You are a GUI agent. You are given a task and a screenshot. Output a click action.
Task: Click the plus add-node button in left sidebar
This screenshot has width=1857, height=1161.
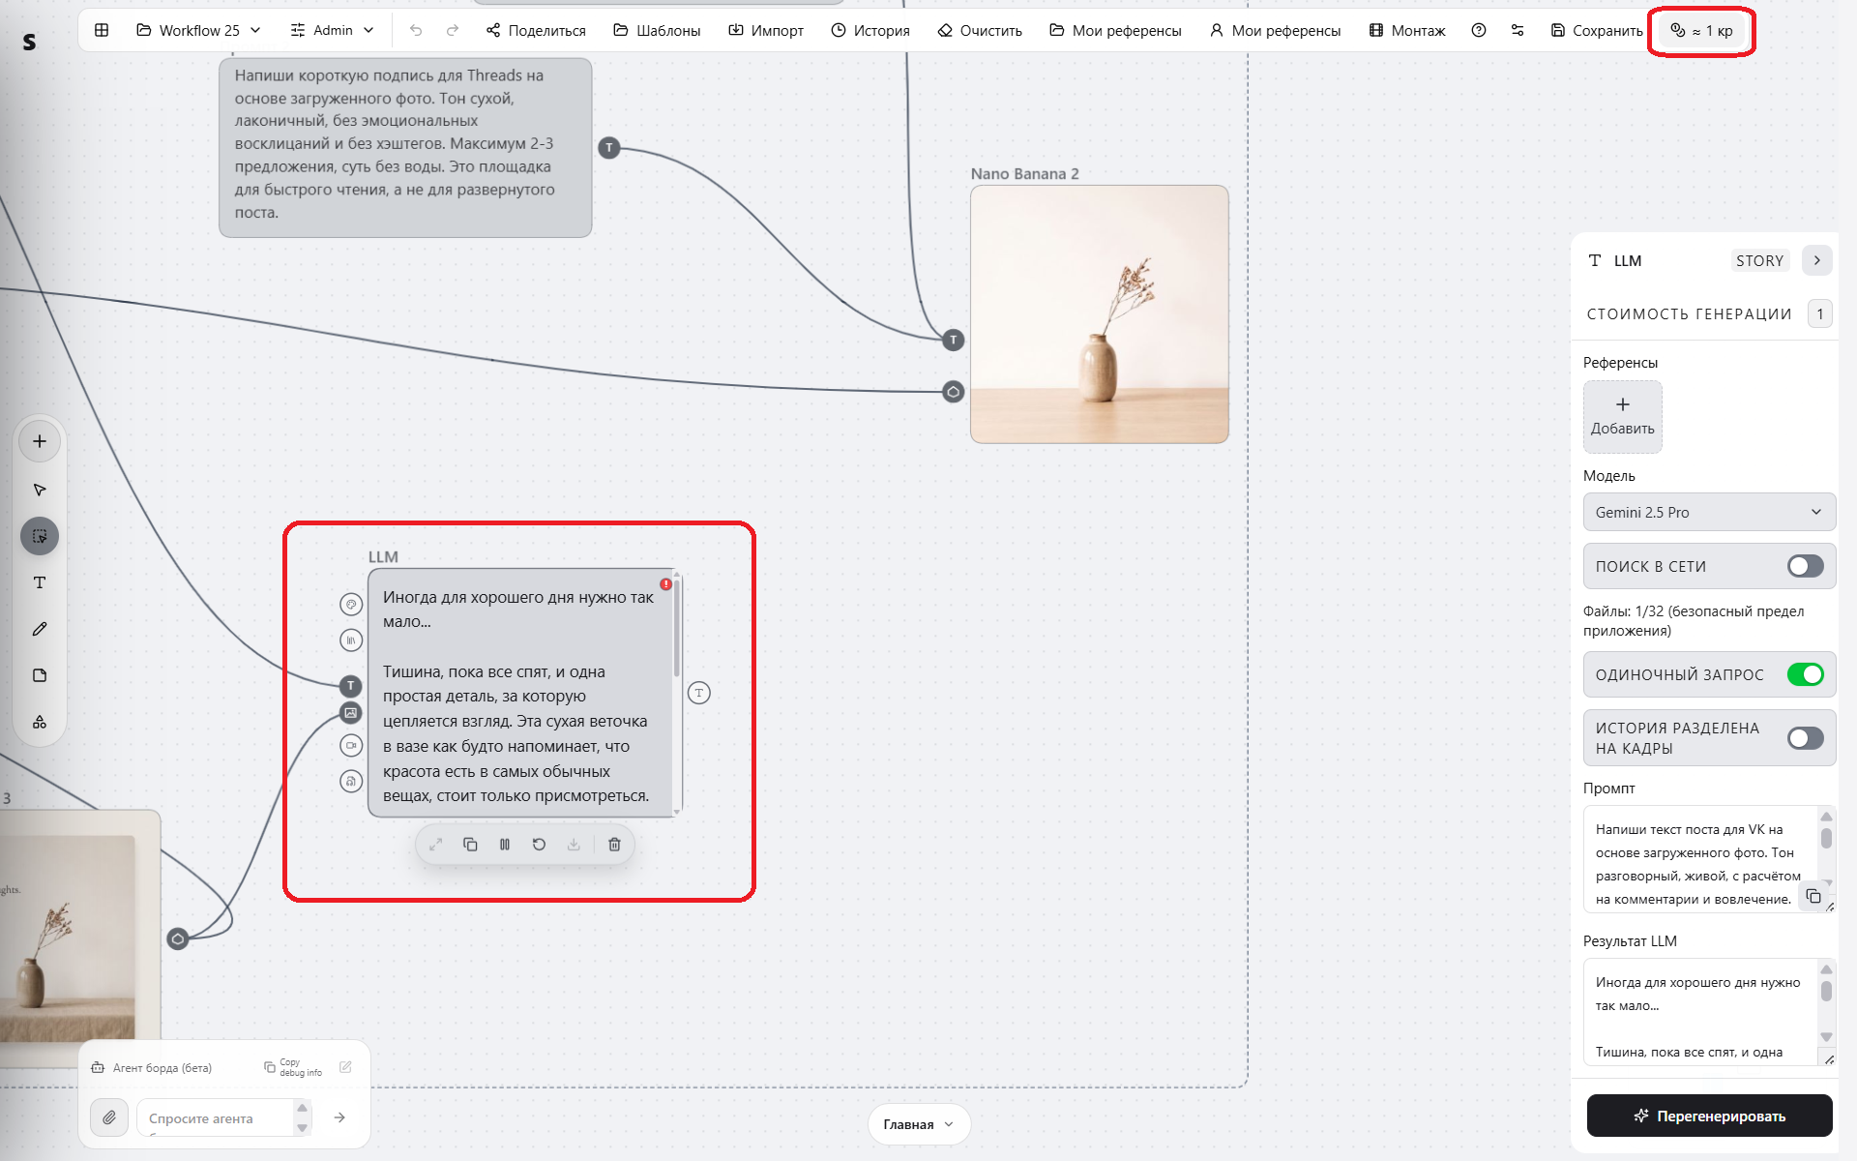coord(40,441)
